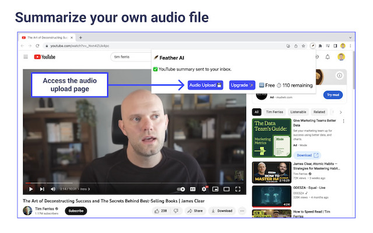Expand the tab search chevron
This screenshot has height=233, width=373.
pos(350,37)
